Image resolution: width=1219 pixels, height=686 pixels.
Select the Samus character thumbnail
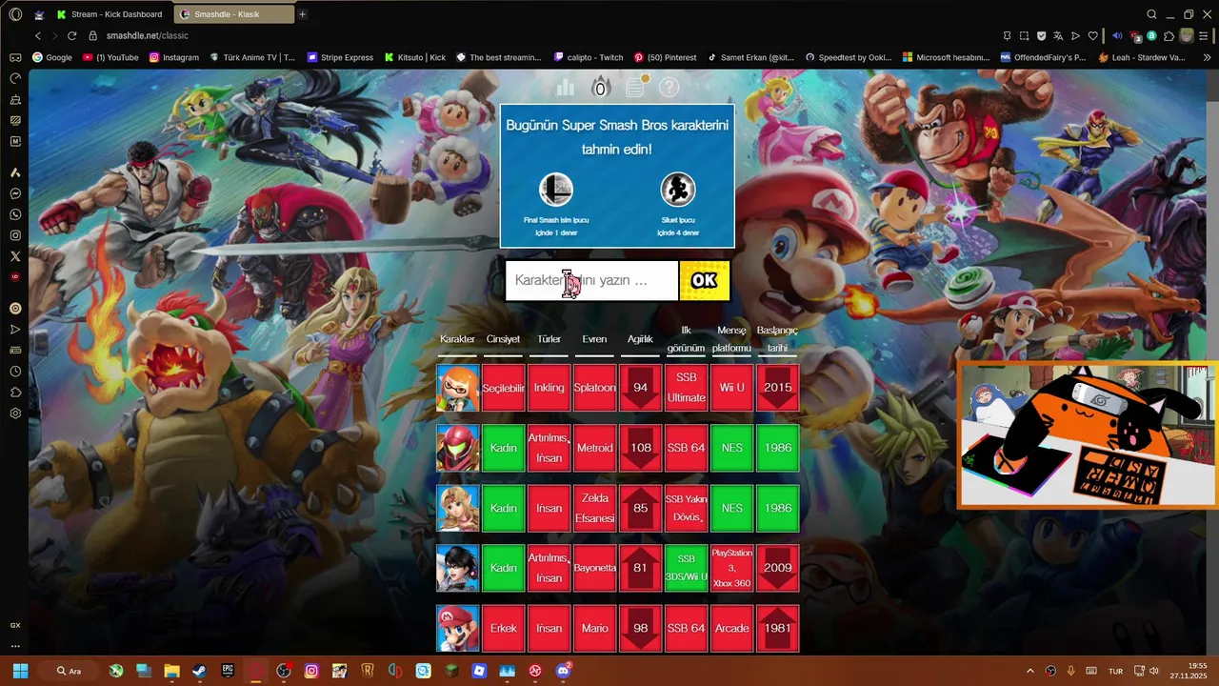coord(457,448)
